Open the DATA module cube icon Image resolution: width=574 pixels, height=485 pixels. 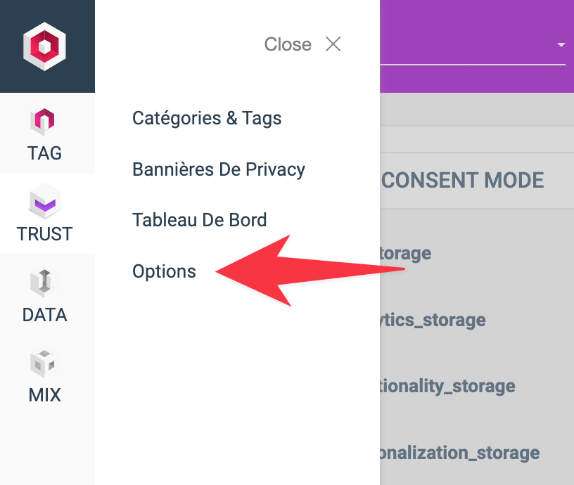point(44,283)
